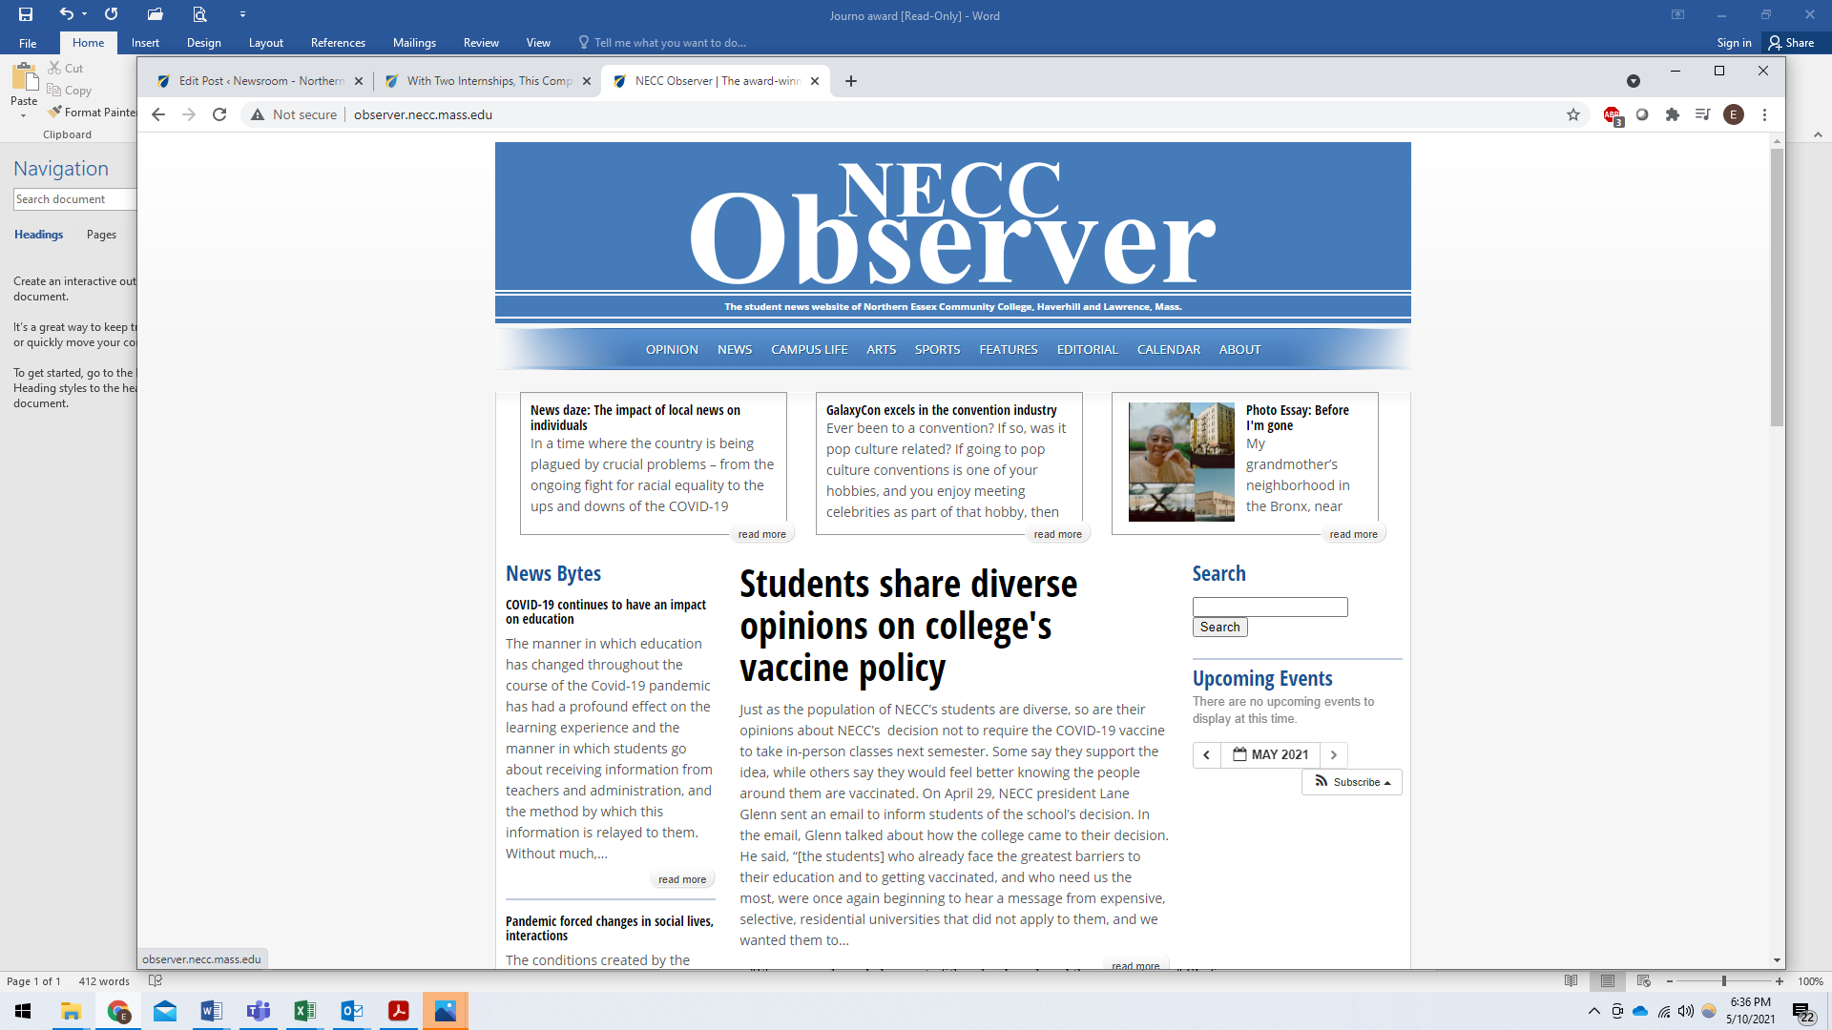
Task: Click Word's Redo/Repeat icon
Action: coord(111,14)
